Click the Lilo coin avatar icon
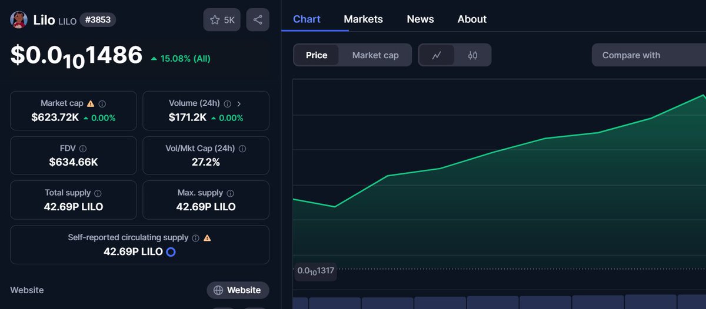 pos(19,19)
